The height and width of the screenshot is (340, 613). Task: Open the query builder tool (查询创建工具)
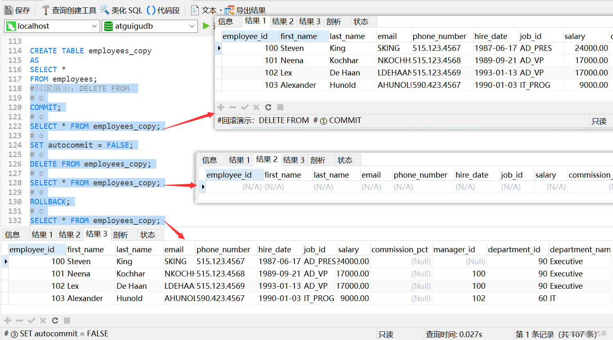(x=69, y=10)
